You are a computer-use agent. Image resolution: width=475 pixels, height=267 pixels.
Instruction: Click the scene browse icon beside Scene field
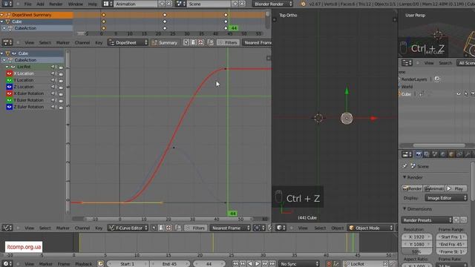coord(180,4)
